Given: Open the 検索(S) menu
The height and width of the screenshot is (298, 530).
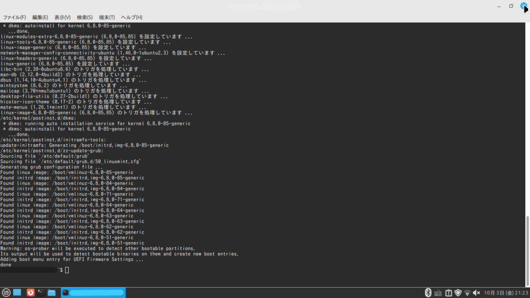Looking at the screenshot, I should [x=85, y=18].
